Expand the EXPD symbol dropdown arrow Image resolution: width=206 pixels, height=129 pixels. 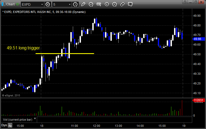[x=42, y=4]
